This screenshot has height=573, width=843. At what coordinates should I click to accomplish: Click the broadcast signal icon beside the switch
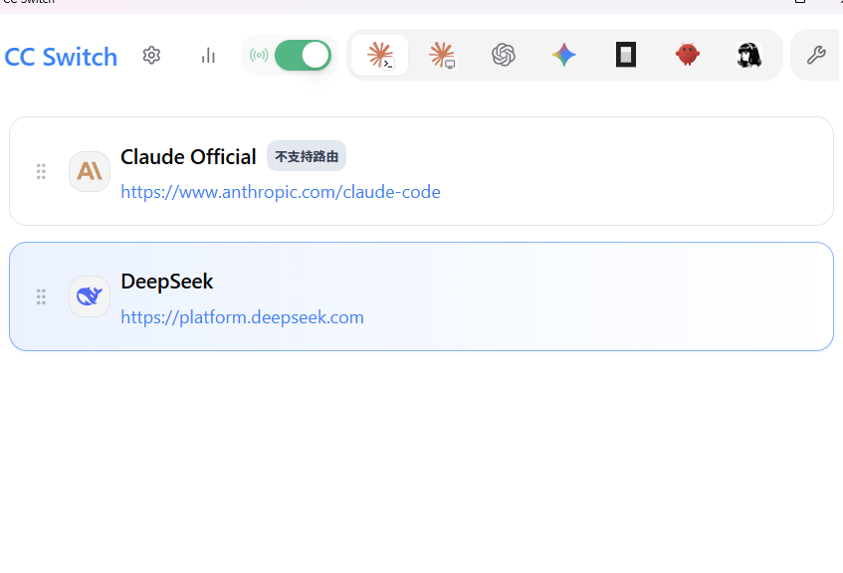[259, 55]
